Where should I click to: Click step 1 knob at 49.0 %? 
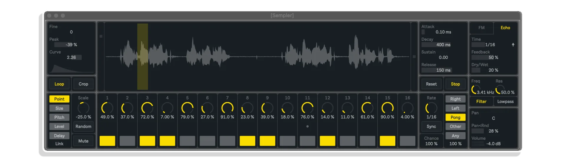[x=107, y=108]
